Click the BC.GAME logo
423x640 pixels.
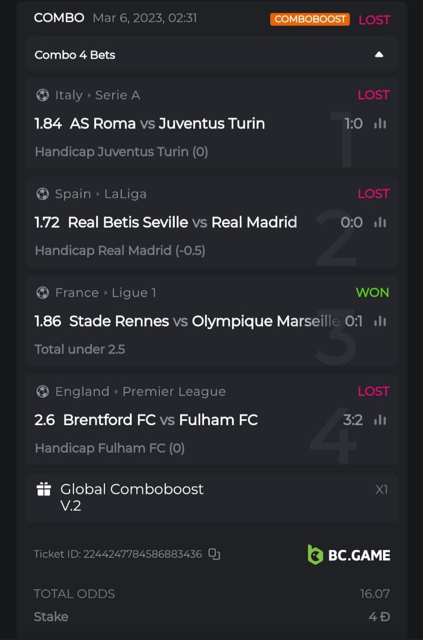click(349, 555)
